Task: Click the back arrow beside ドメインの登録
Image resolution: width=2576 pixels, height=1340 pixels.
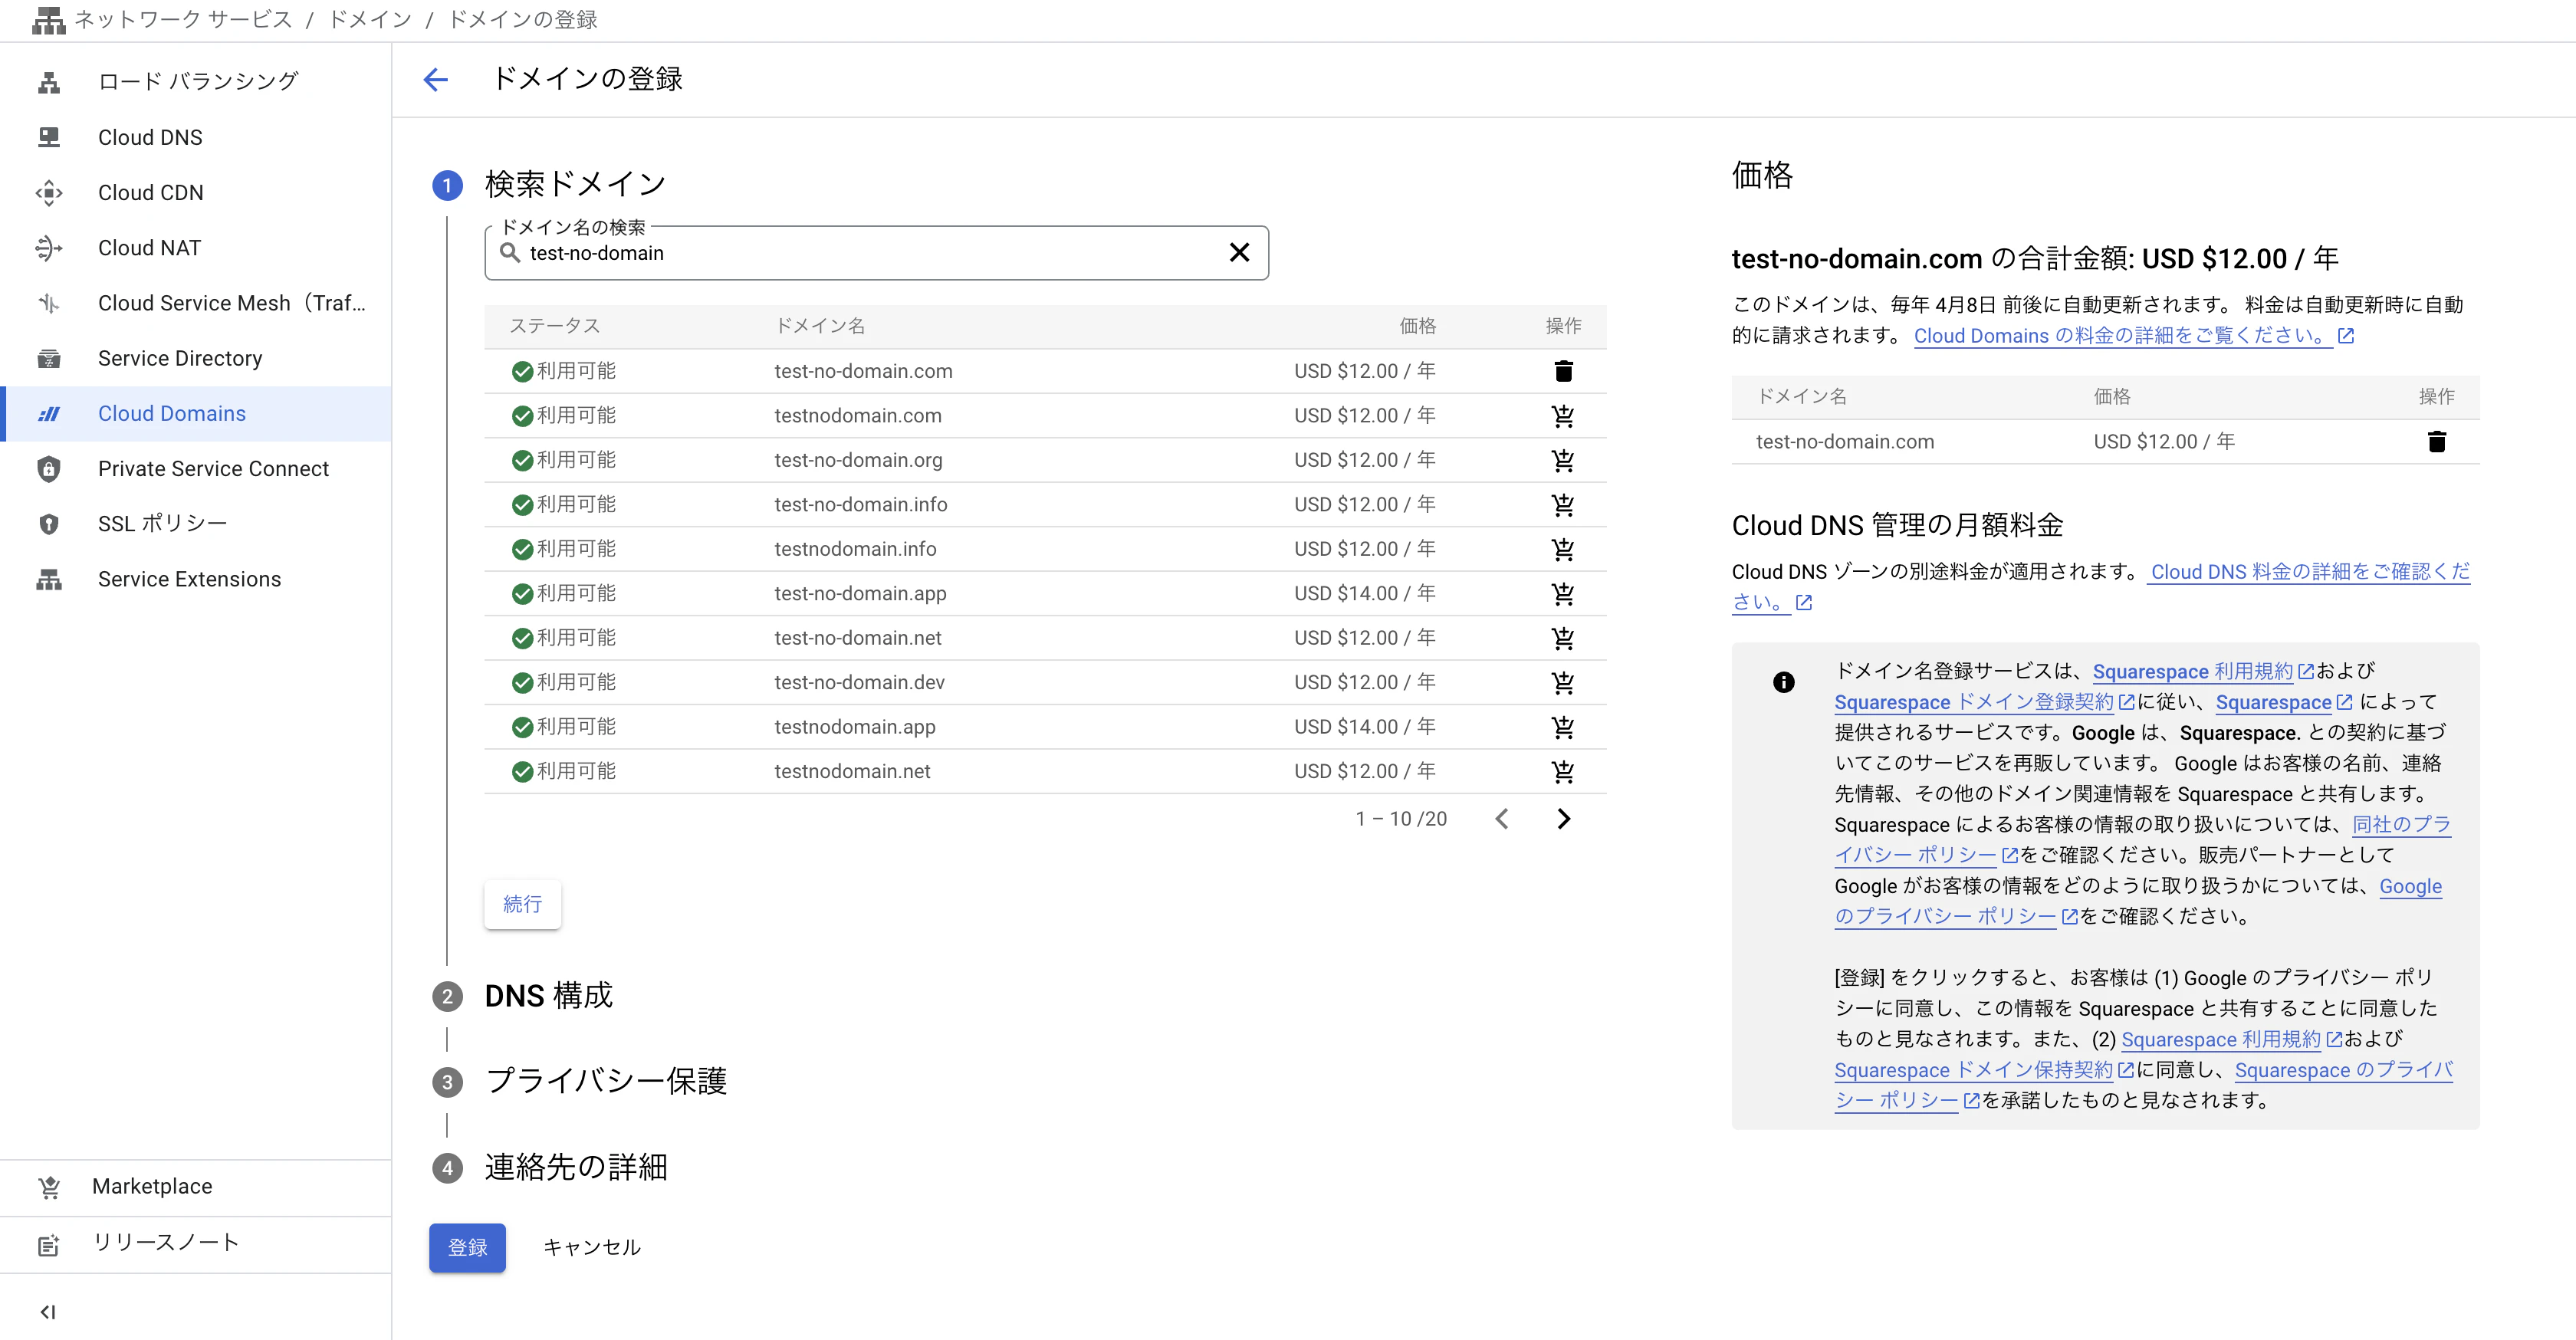Action: click(436, 79)
